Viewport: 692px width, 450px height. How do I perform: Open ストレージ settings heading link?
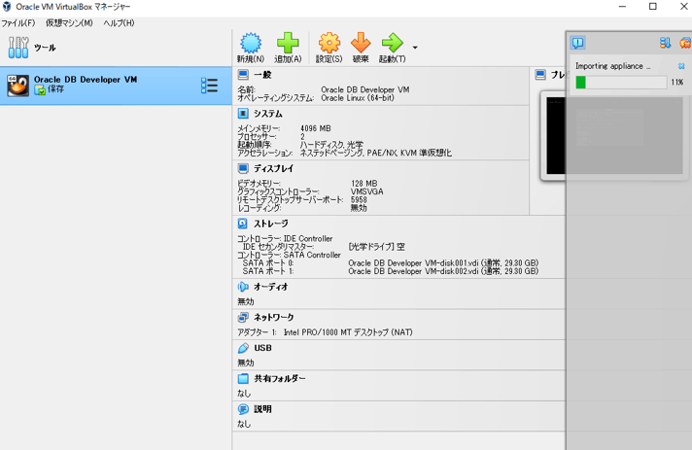271,224
